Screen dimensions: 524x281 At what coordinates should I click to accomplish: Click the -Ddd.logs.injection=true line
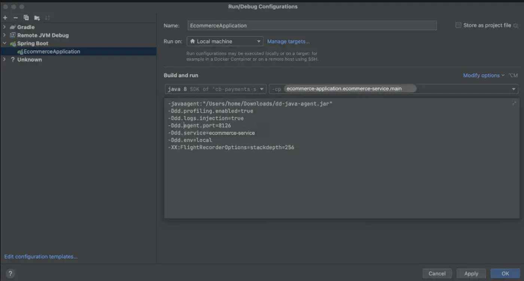206,118
